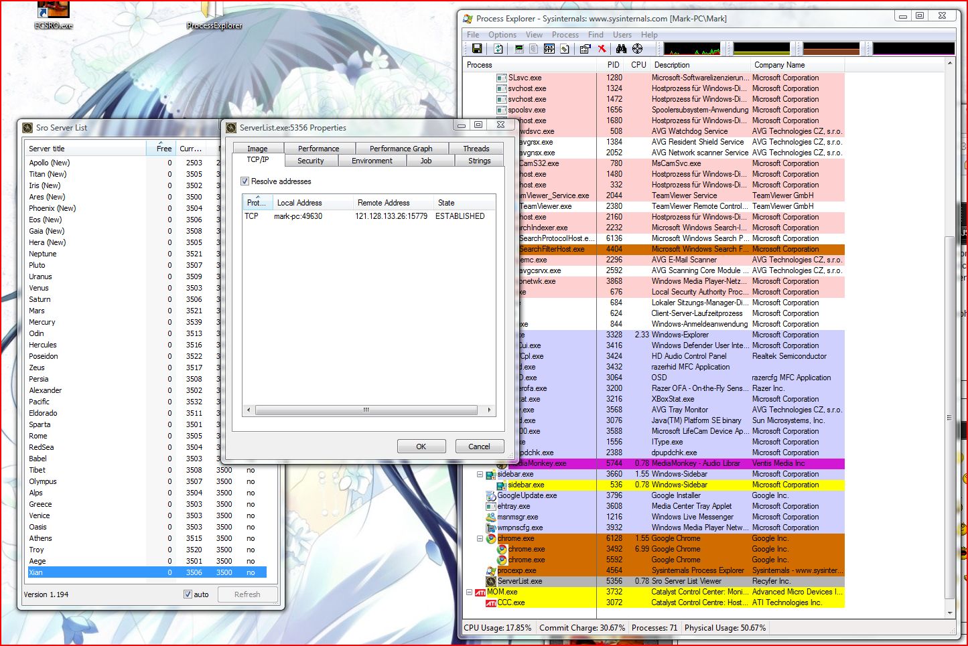Open the System Information toolbar icon
This screenshot has height=646, width=968.
click(519, 49)
